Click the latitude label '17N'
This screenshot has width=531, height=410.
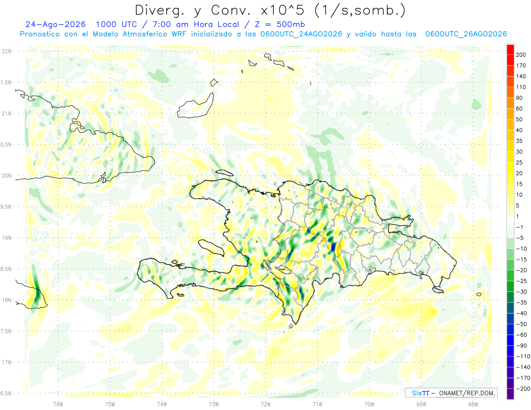tap(6, 362)
